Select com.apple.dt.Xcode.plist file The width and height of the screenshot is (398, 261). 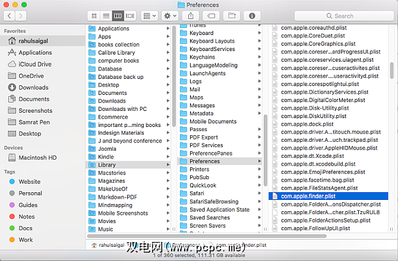click(x=328, y=156)
